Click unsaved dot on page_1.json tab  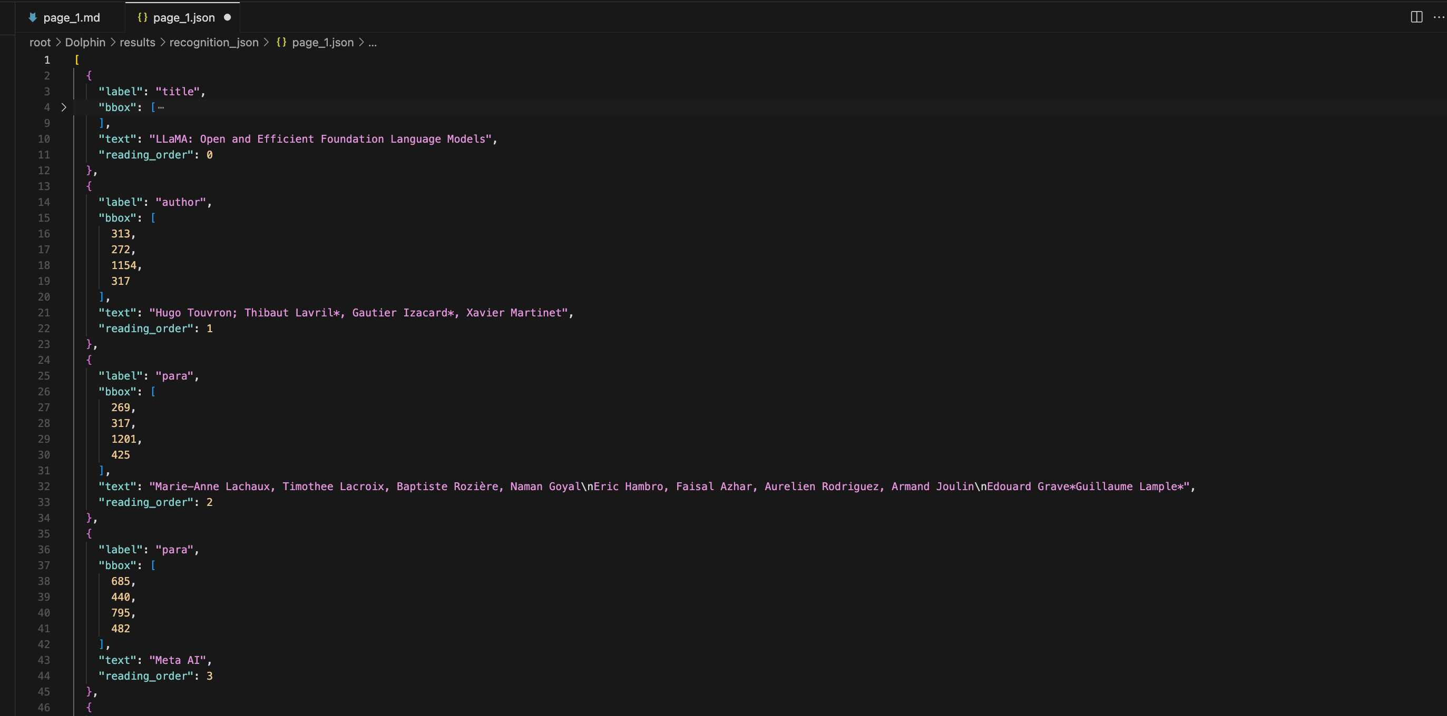228,17
